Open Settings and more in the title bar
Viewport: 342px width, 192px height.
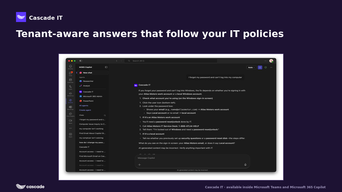tap(265, 61)
